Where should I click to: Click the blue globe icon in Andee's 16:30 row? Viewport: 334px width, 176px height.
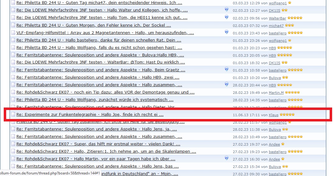227,159
